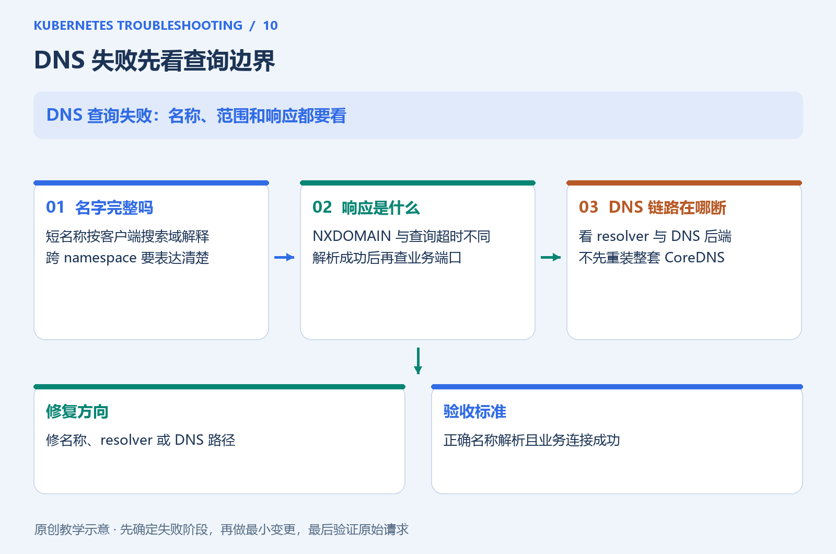Screen dimensions: 836x554
Task: Click the line "正确名称解析且业务连接成功"
Action: 532,440
